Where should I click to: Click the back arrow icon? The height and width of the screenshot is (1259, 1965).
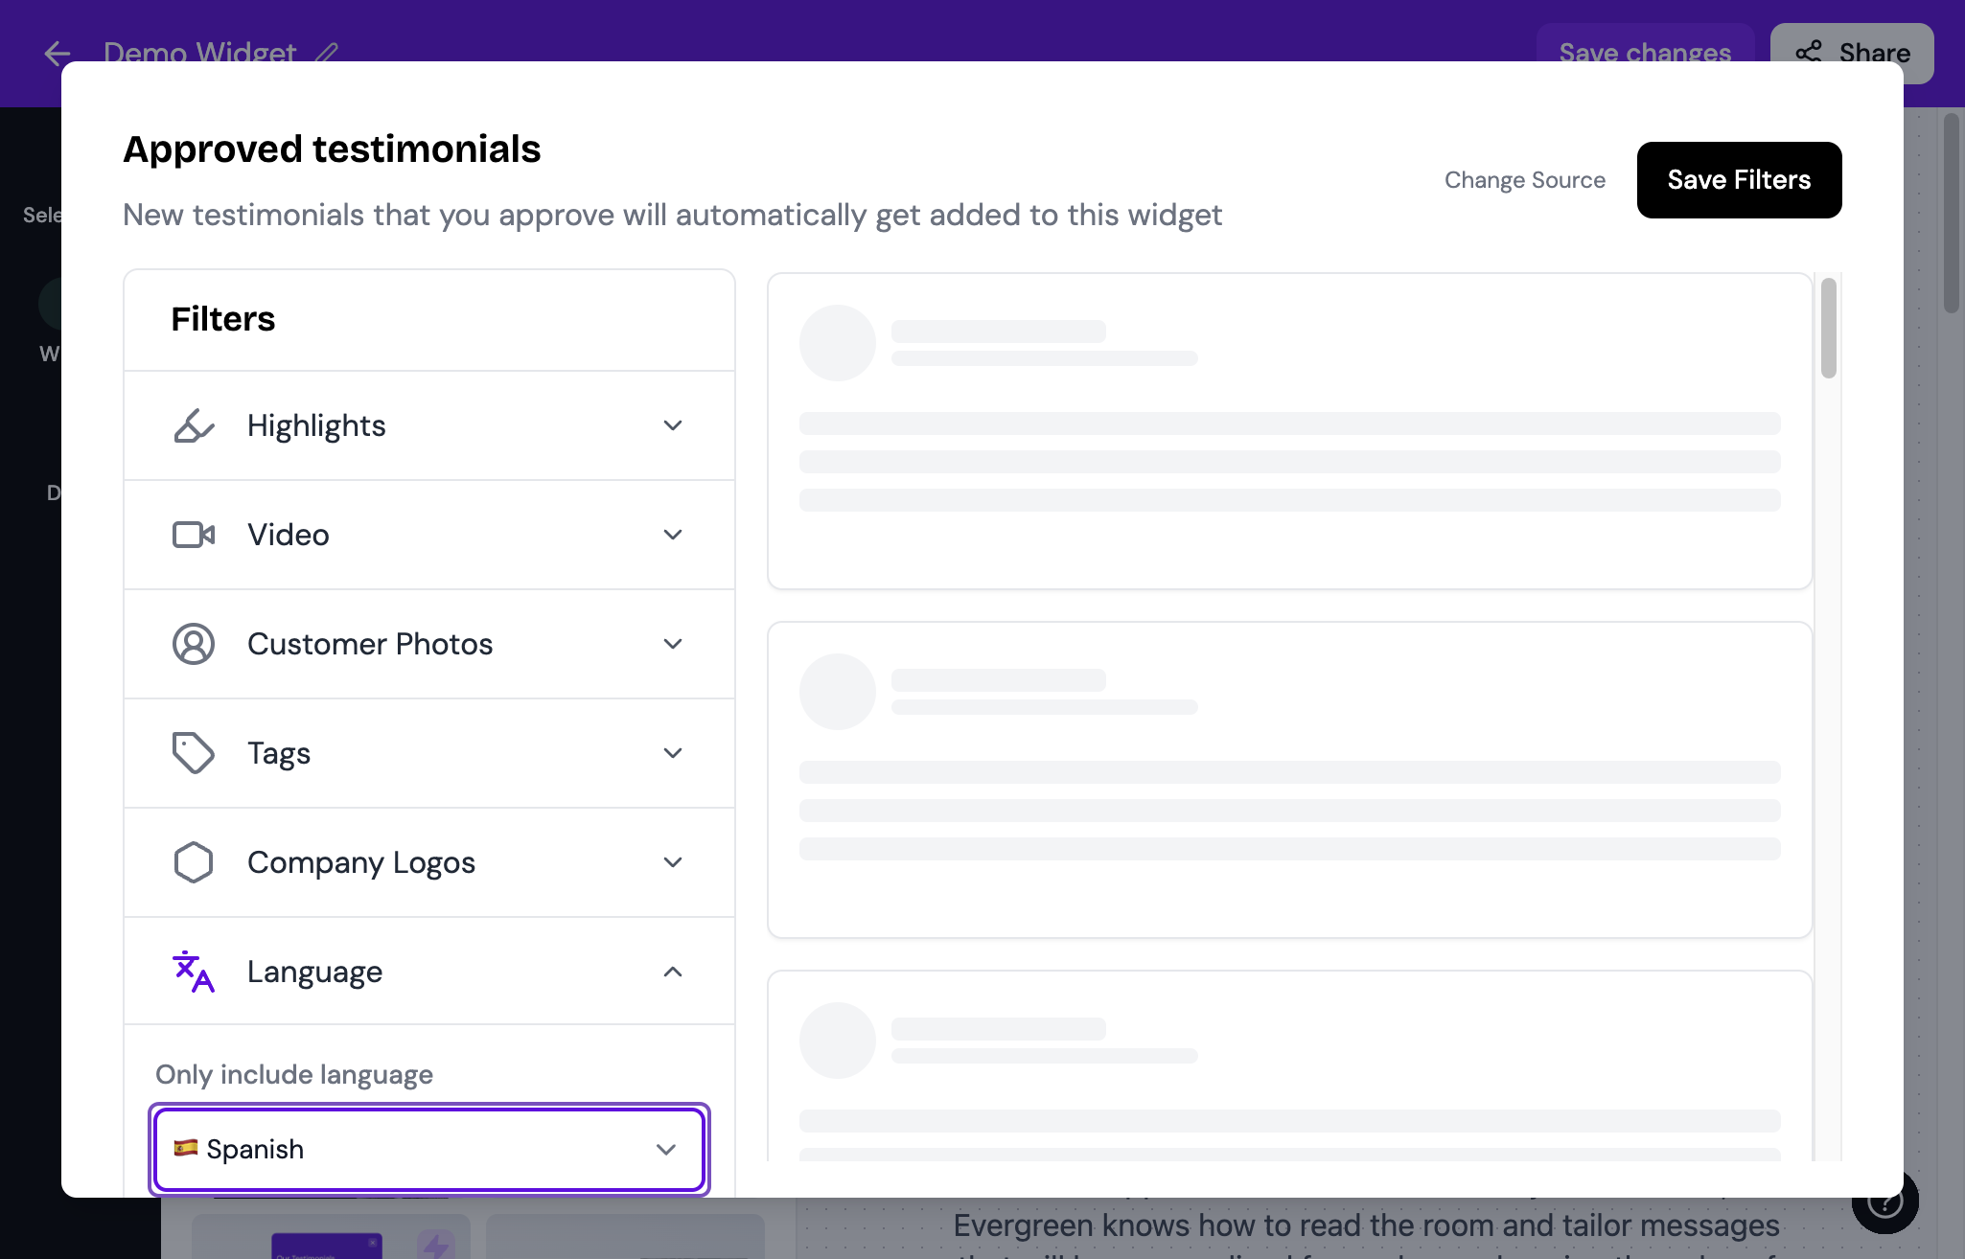(58, 53)
